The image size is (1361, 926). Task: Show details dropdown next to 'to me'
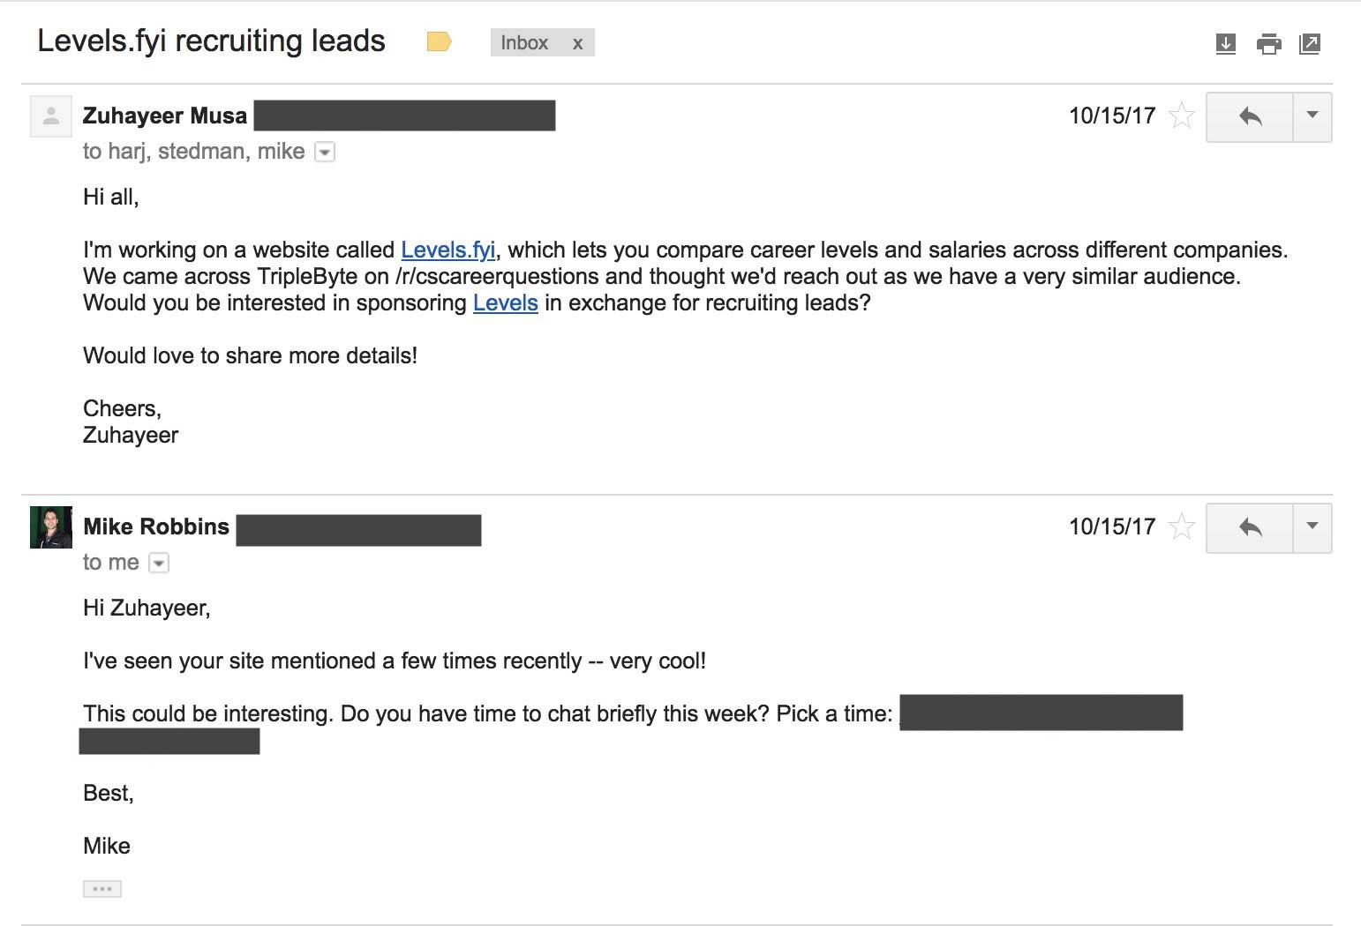[x=159, y=563]
